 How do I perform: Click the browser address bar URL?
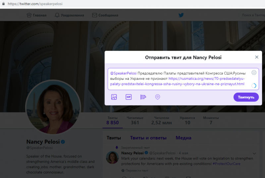35,4
